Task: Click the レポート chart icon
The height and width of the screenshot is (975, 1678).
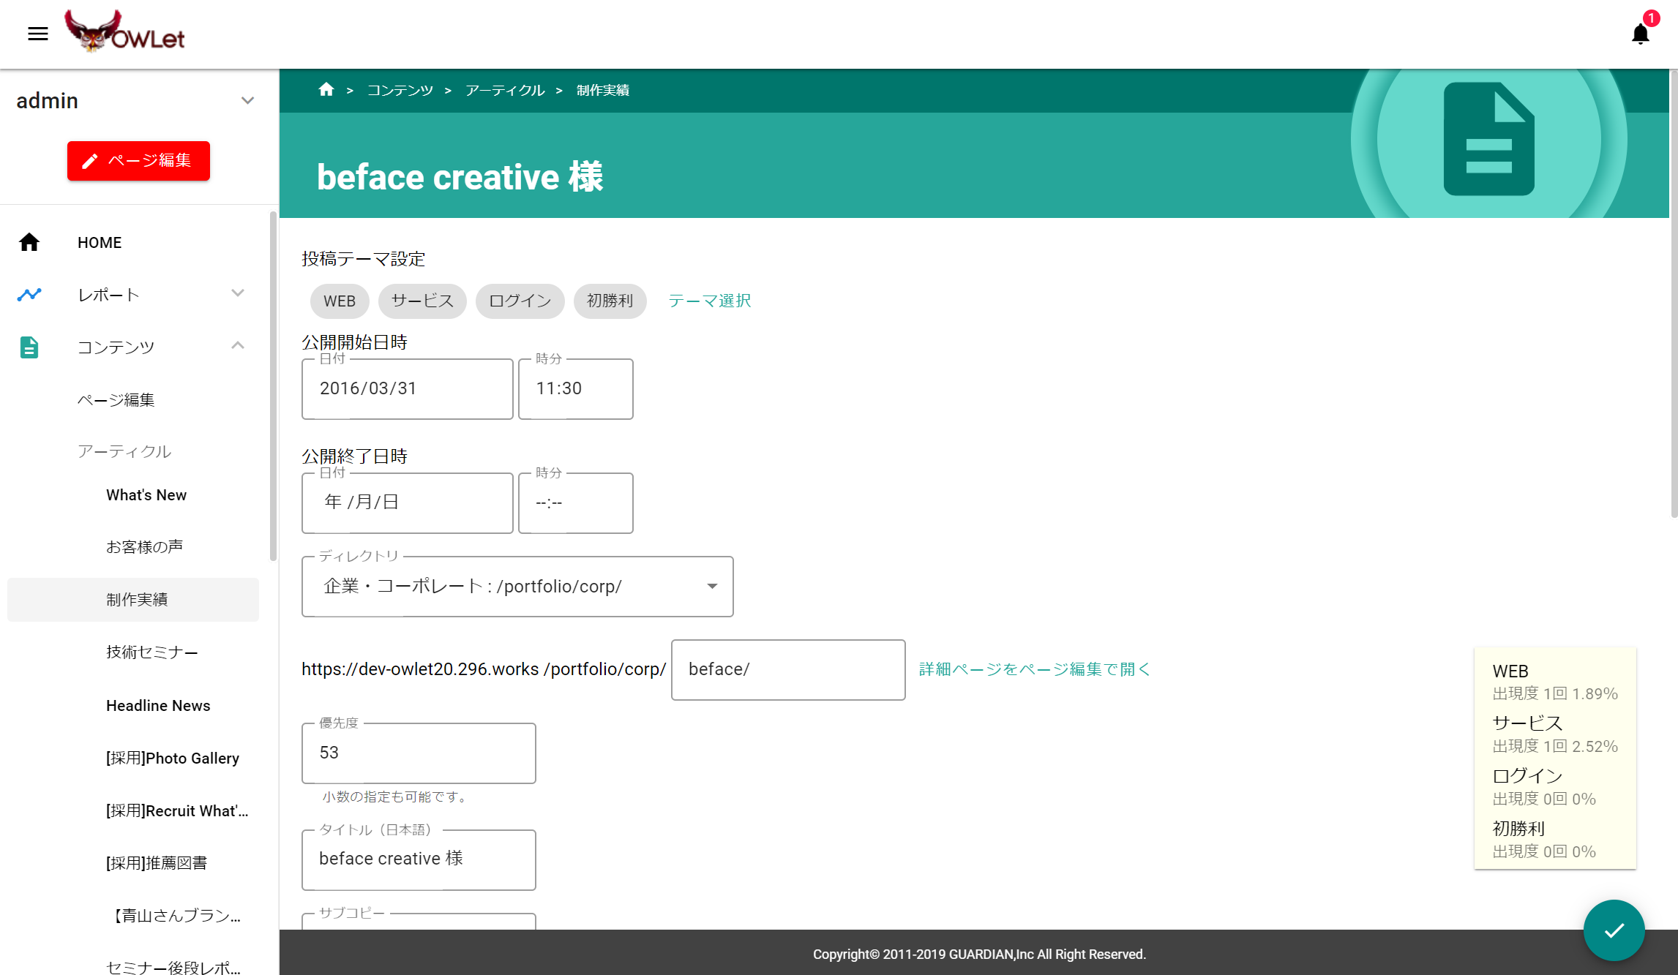Action: [x=29, y=295]
